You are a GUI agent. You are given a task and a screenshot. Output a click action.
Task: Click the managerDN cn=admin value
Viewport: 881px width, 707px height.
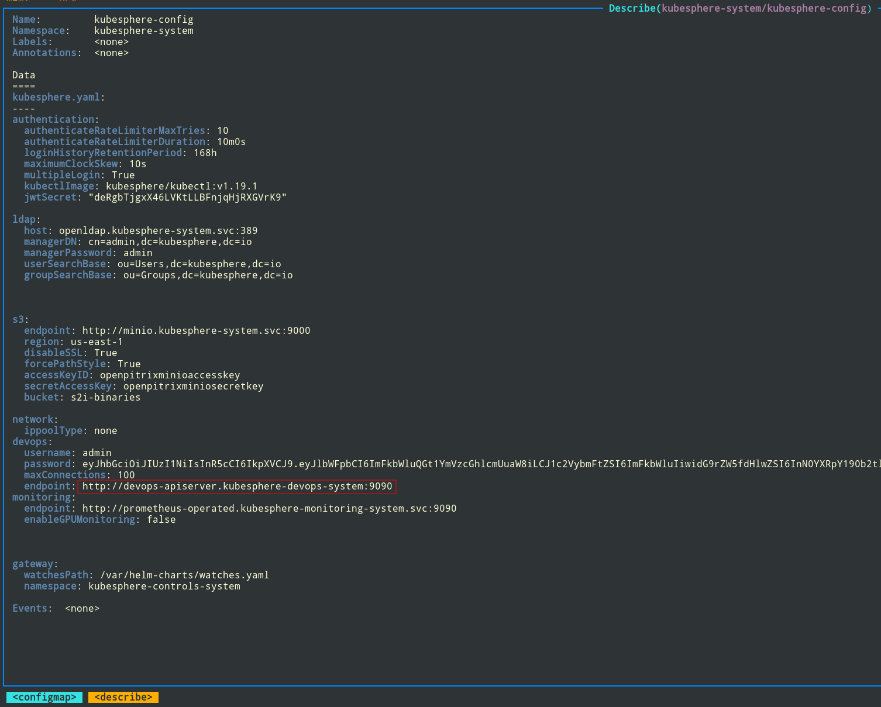170,242
